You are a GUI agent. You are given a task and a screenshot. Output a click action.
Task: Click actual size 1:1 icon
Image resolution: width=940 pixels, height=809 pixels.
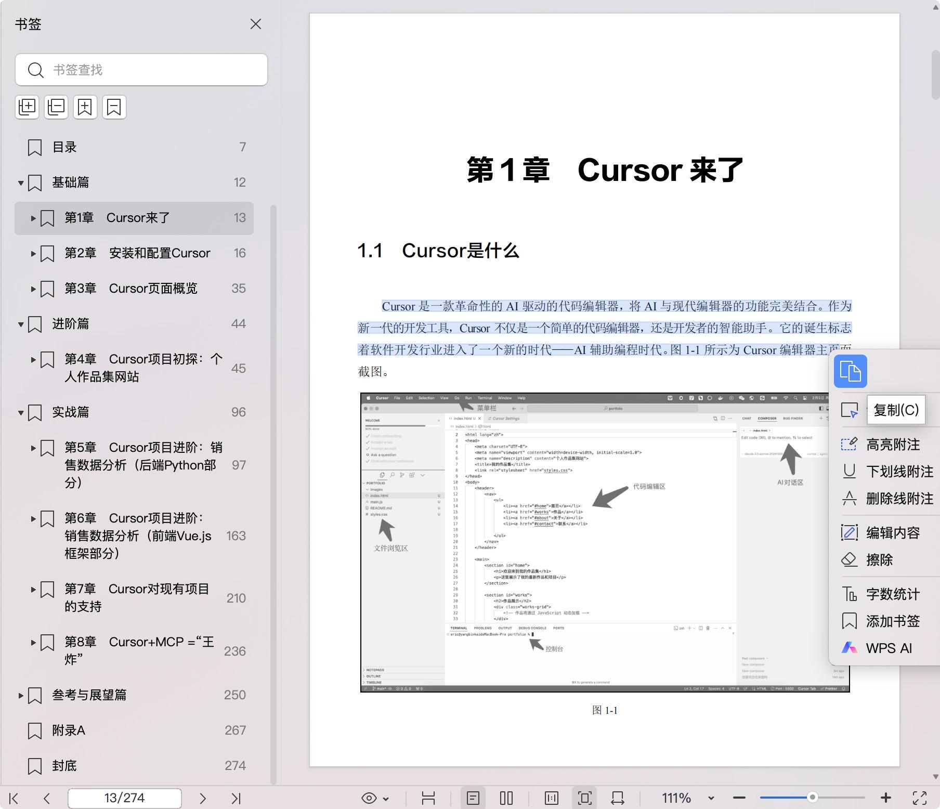pyautogui.click(x=552, y=798)
